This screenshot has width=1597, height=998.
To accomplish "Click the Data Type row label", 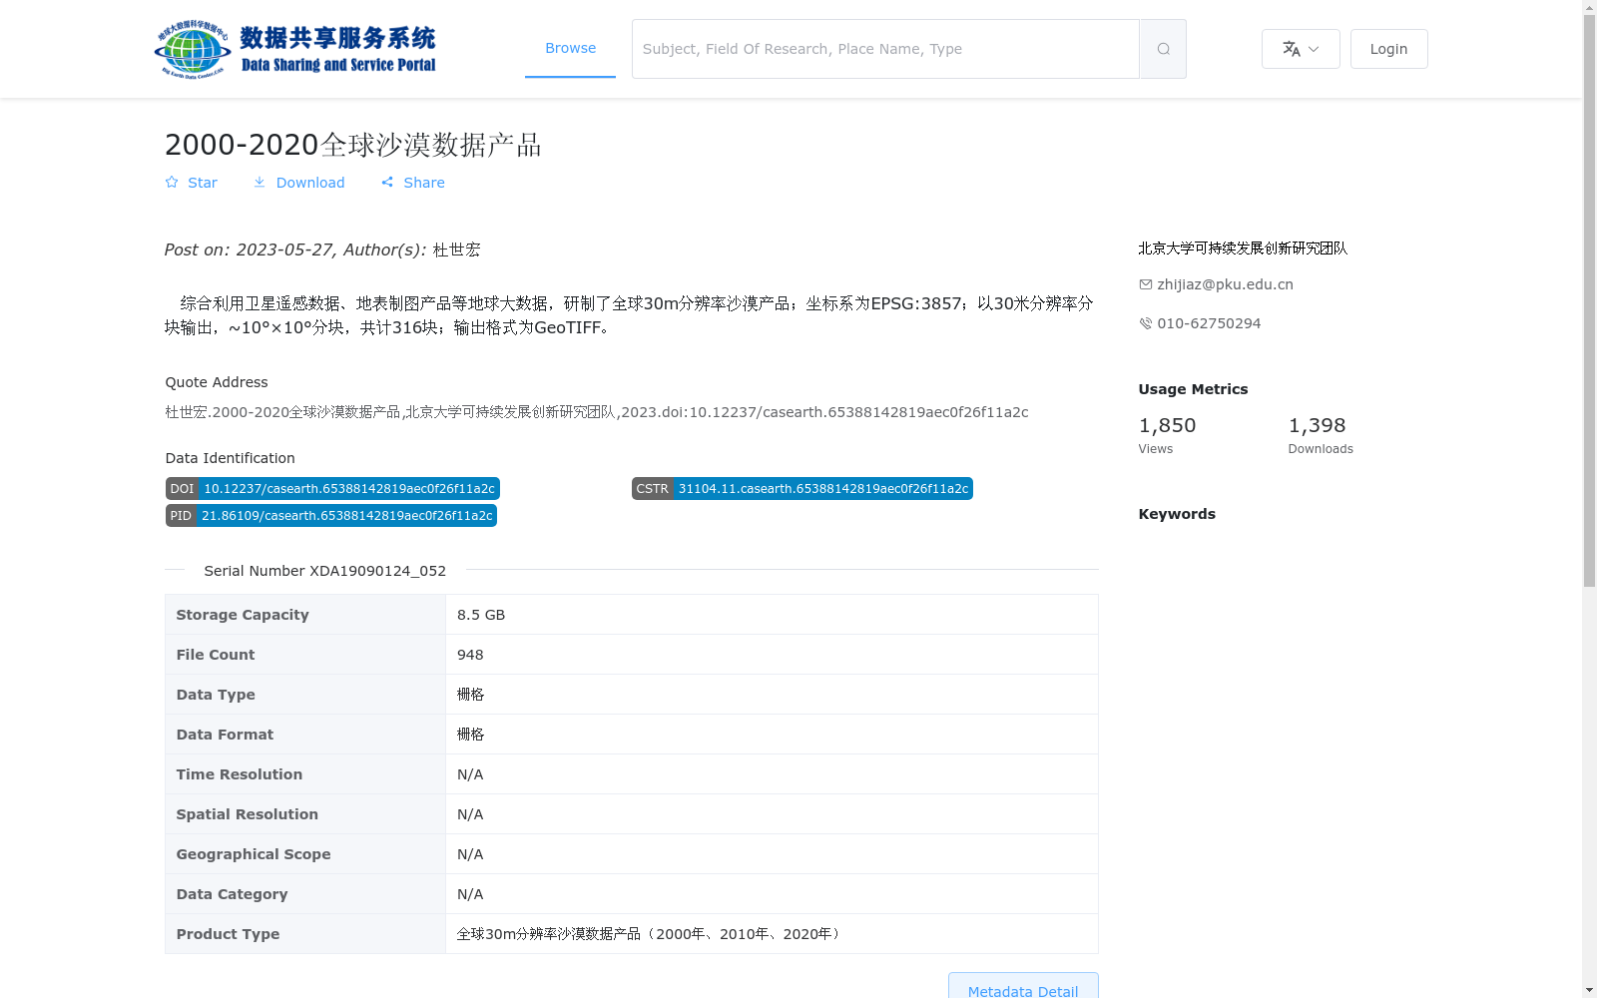I will (216, 695).
